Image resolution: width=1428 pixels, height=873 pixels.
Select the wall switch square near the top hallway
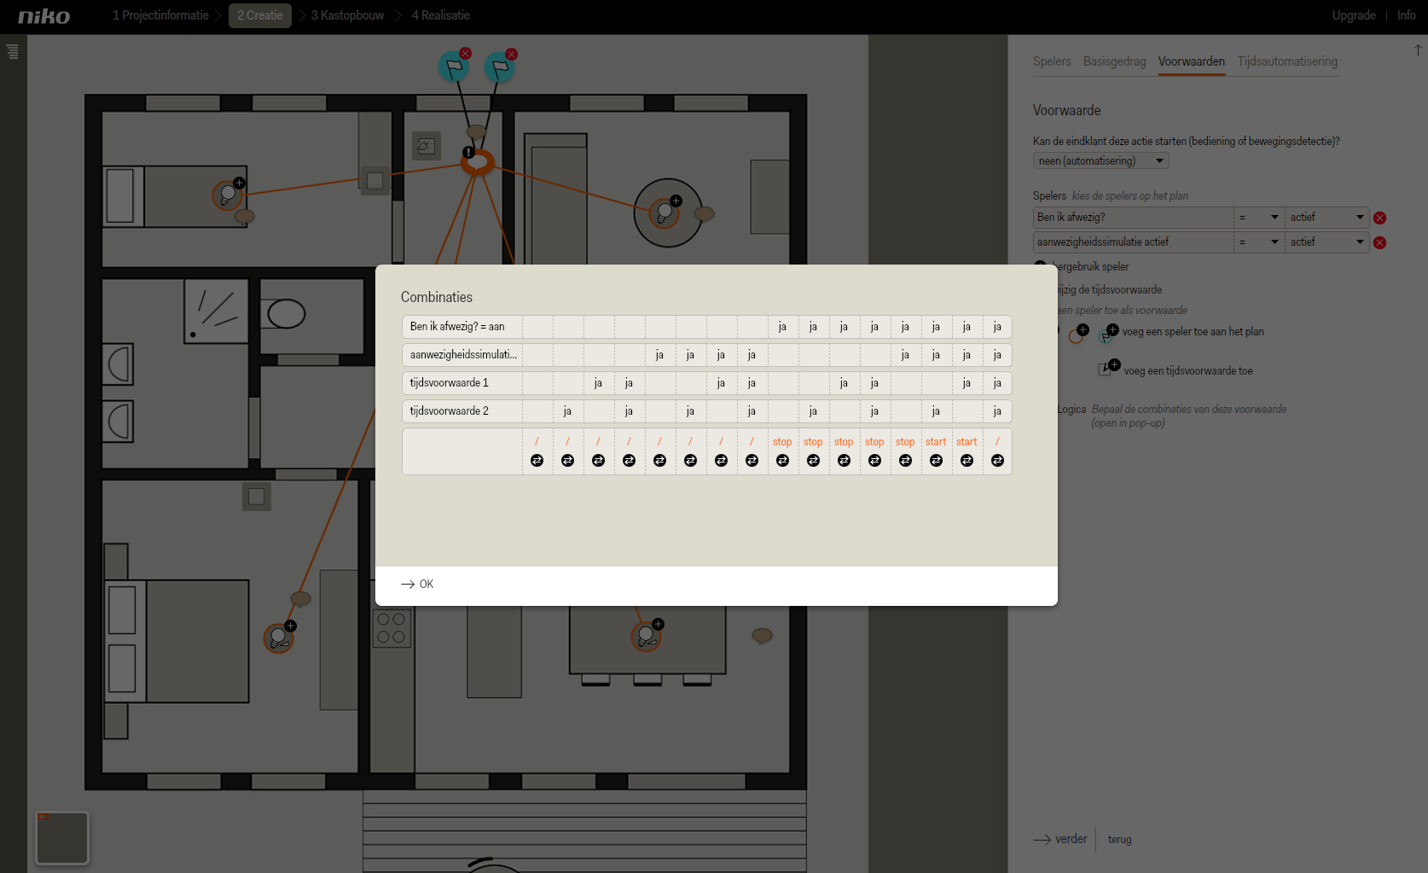coord(374,181)
